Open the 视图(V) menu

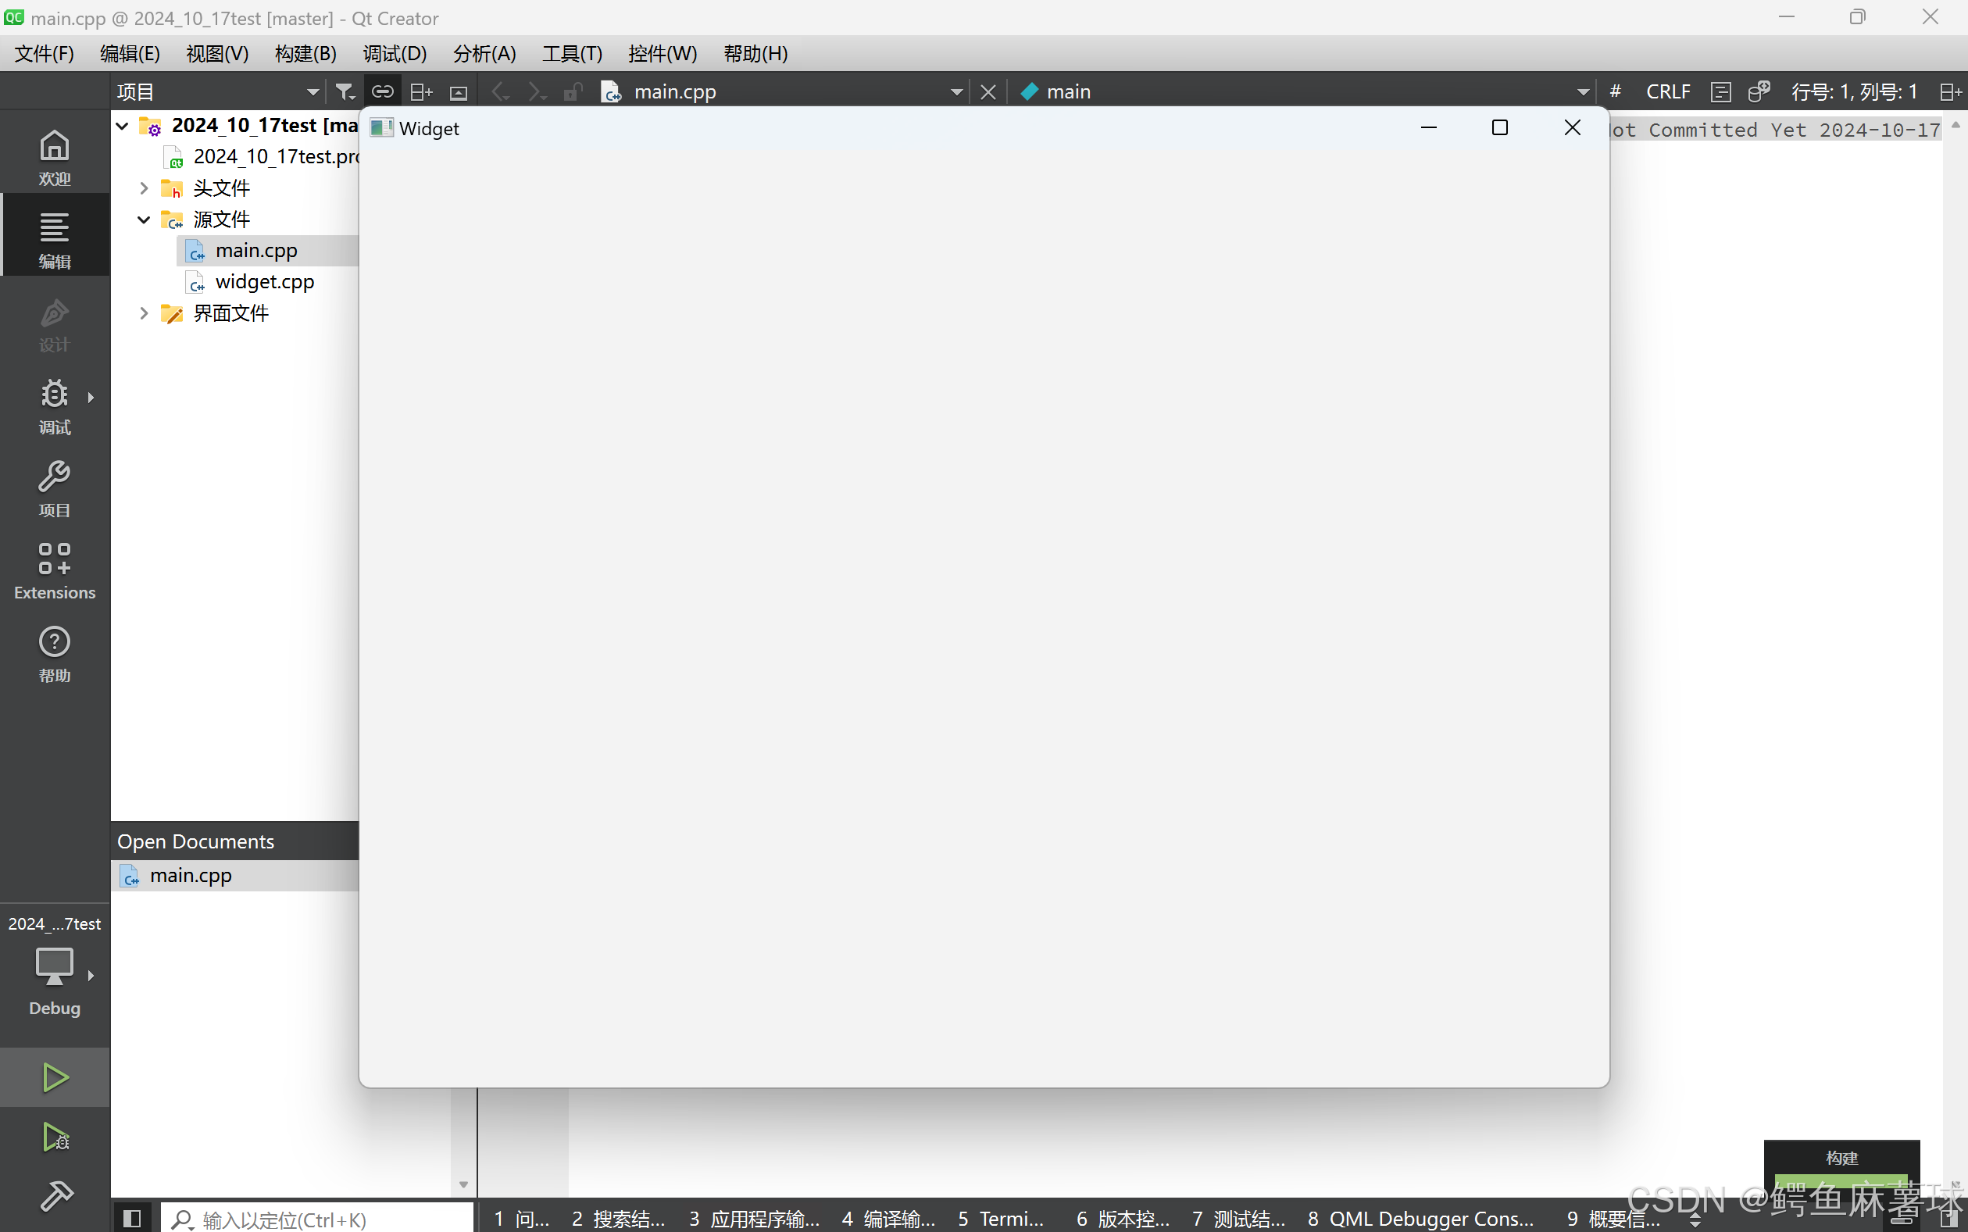point(217,54)
